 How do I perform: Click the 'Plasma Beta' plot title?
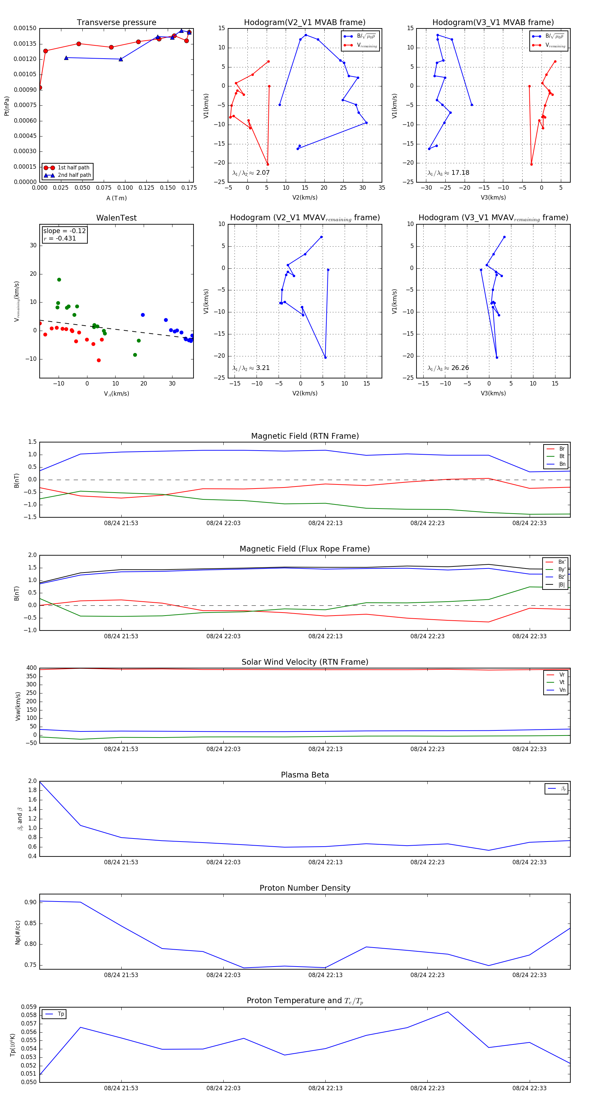coord(305,775)
